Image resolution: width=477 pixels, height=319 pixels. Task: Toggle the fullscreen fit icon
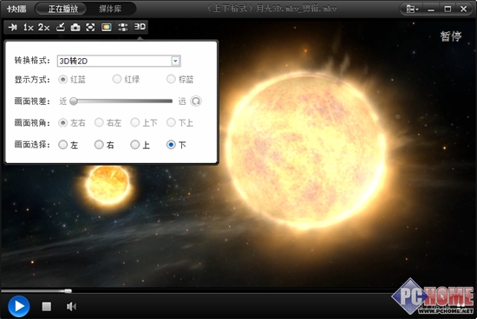(90, 28)
